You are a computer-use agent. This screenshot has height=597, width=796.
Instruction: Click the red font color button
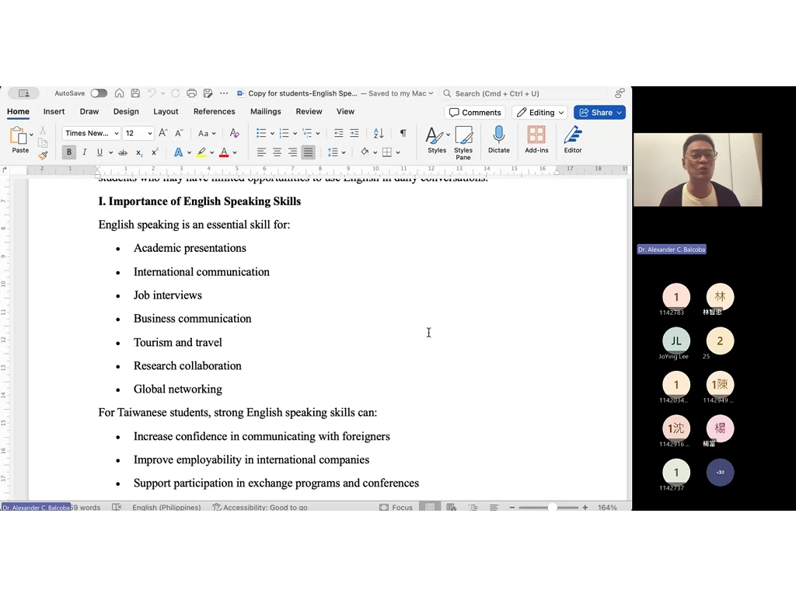[x=224, y=152]
